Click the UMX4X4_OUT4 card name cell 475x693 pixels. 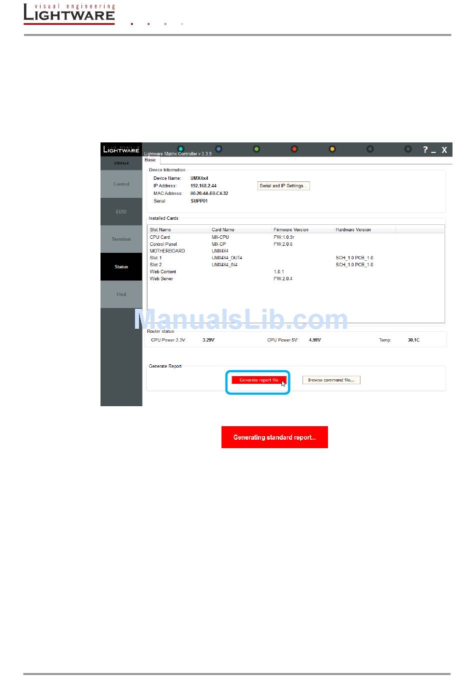(227, 258)
